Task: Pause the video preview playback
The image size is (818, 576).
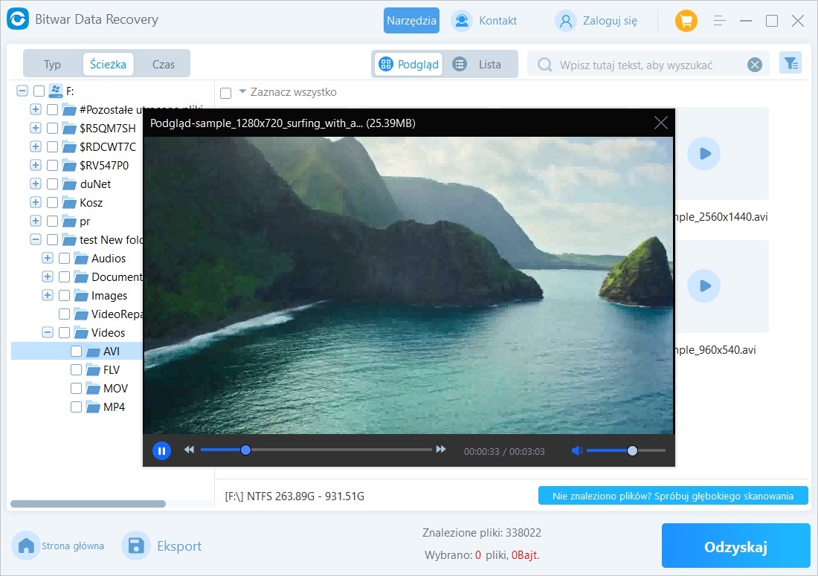Action: [x=161, y=450]
